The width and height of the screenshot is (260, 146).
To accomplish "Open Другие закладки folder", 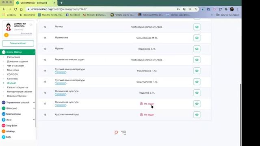I will (x=227, y=15).
